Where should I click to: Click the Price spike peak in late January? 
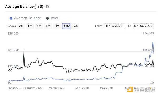tap(24, 50)
